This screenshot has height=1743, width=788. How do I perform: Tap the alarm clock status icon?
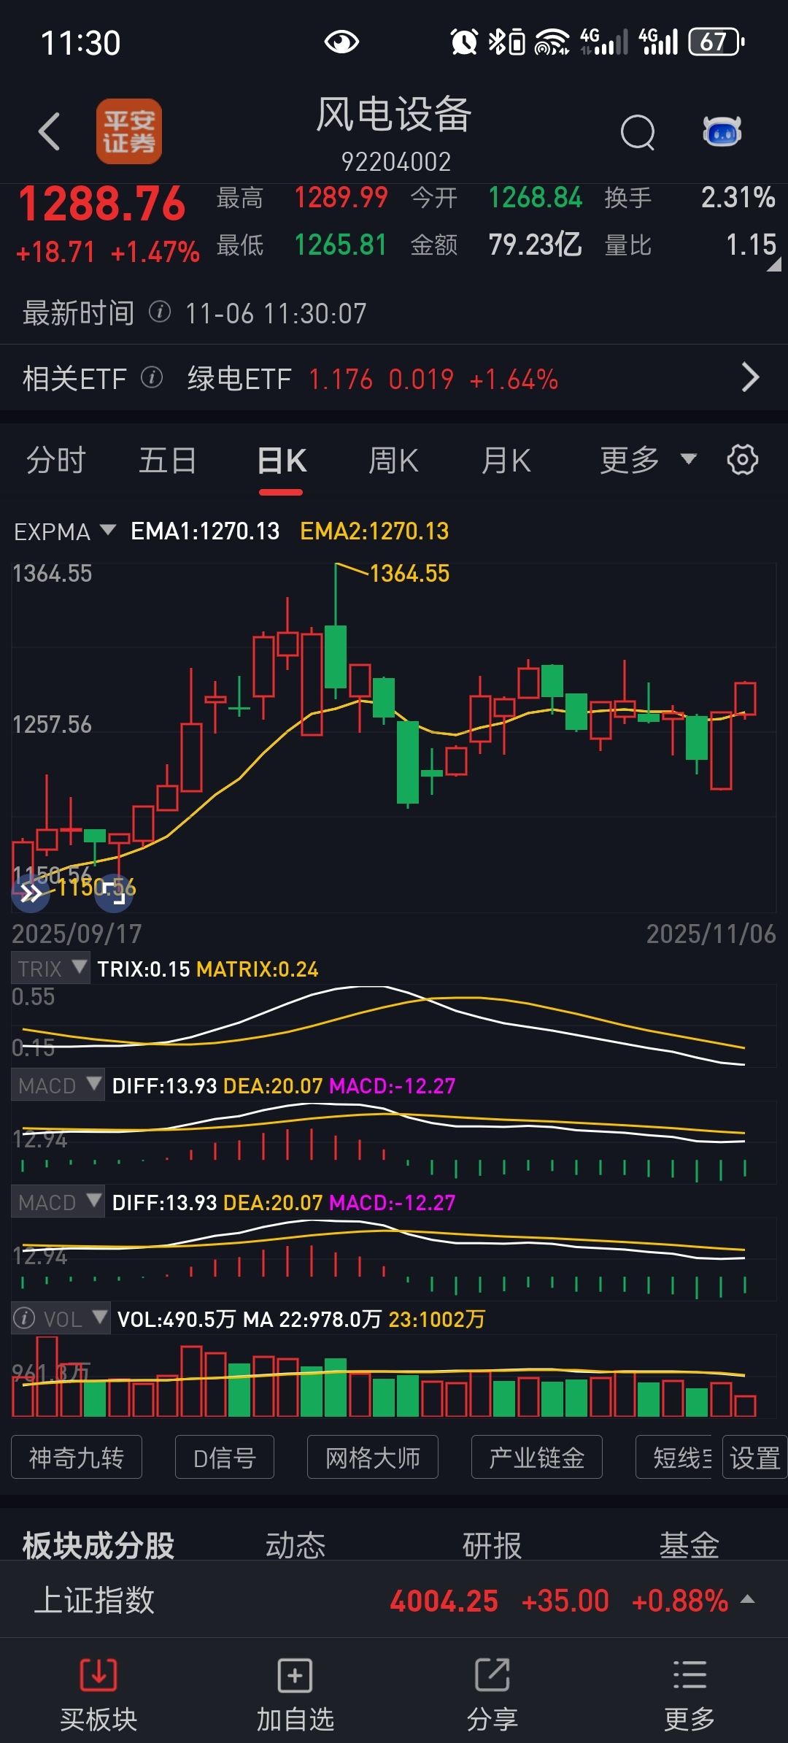[x=464, y=42]
